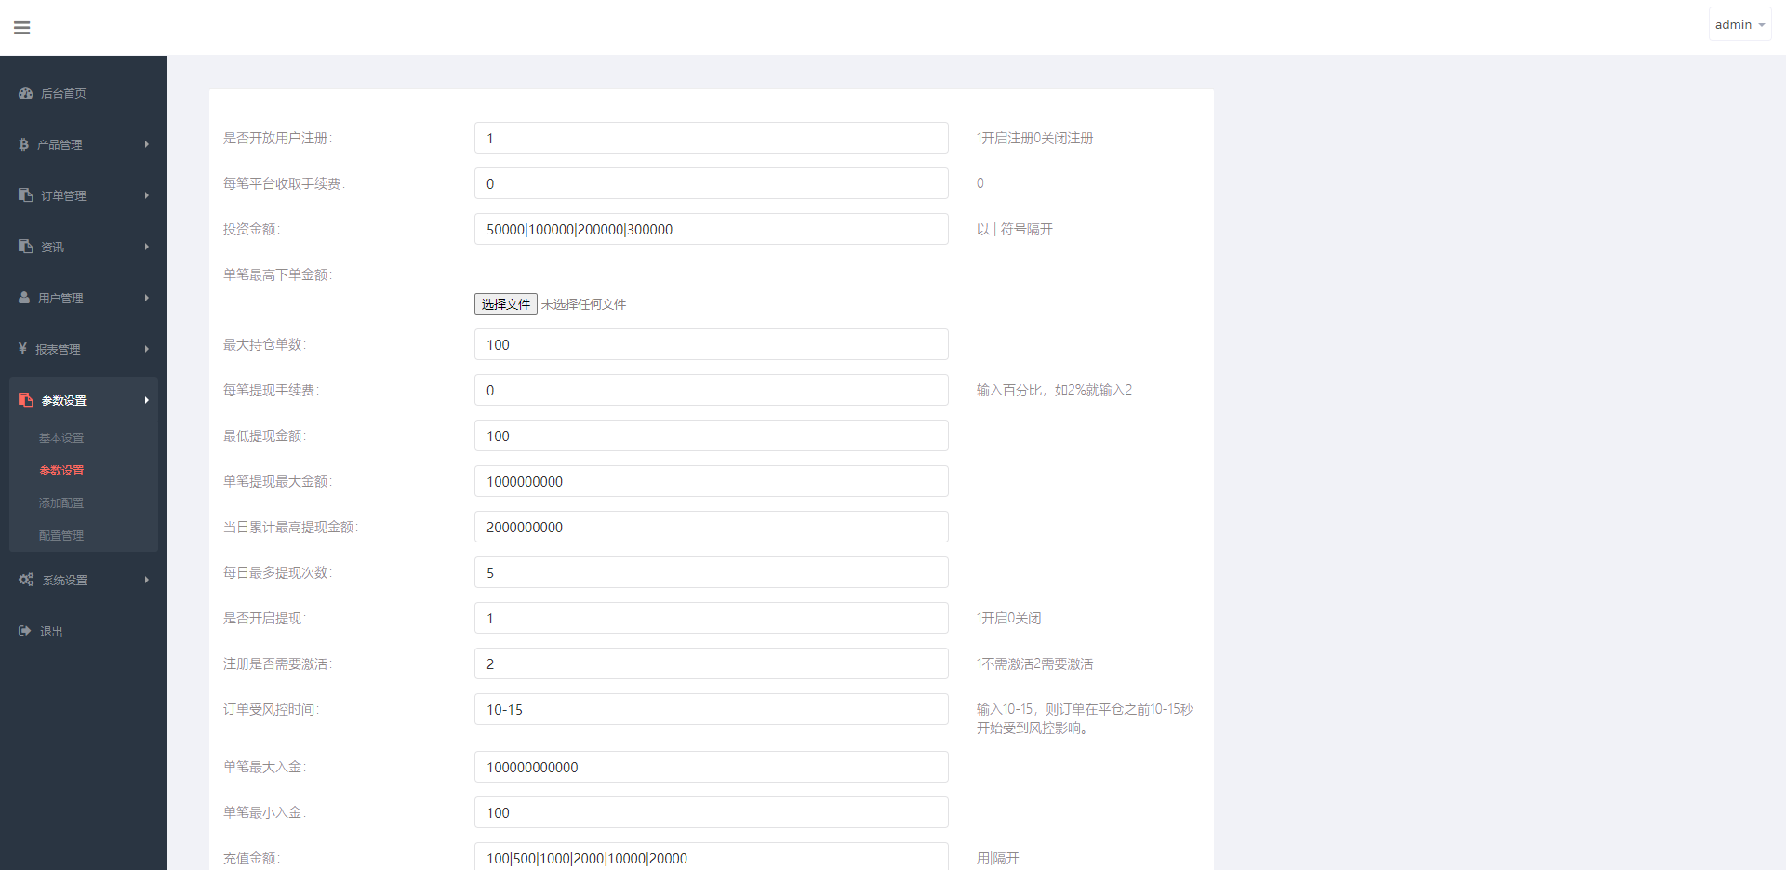This screenshot has width=1786, height=870.
Task: Expand the 用户管理 submenu arrow
Action: pyautogui.click(x=147, y=298)
